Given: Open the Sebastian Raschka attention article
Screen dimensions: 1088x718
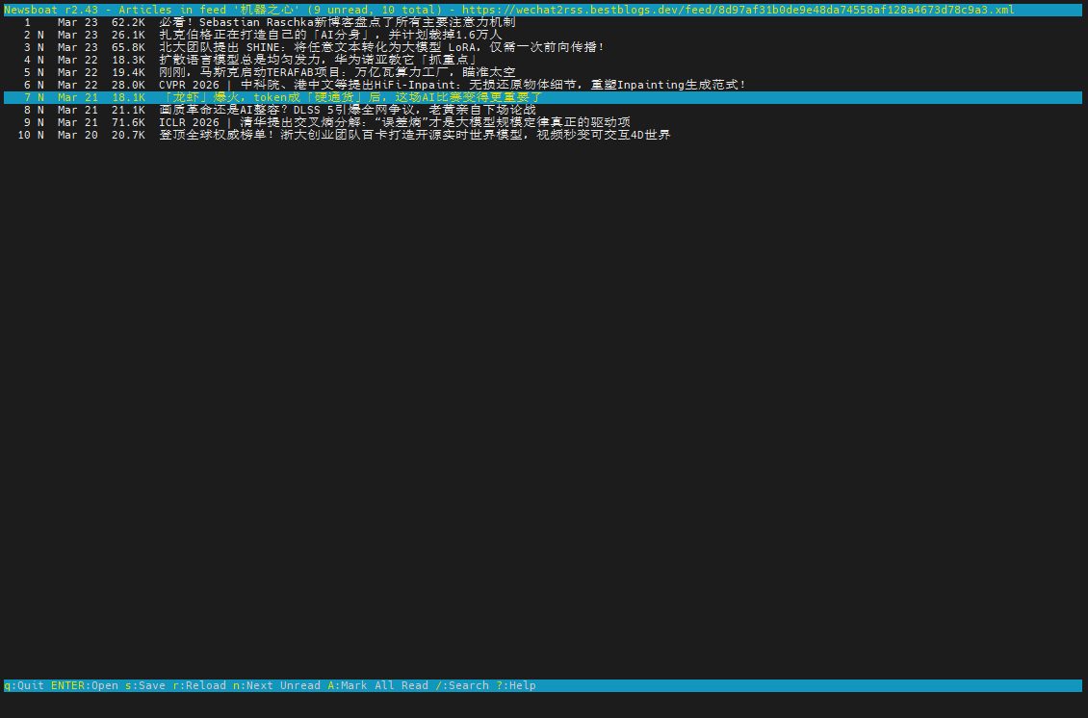Looking at the screenshot, I should click(337, 22).
